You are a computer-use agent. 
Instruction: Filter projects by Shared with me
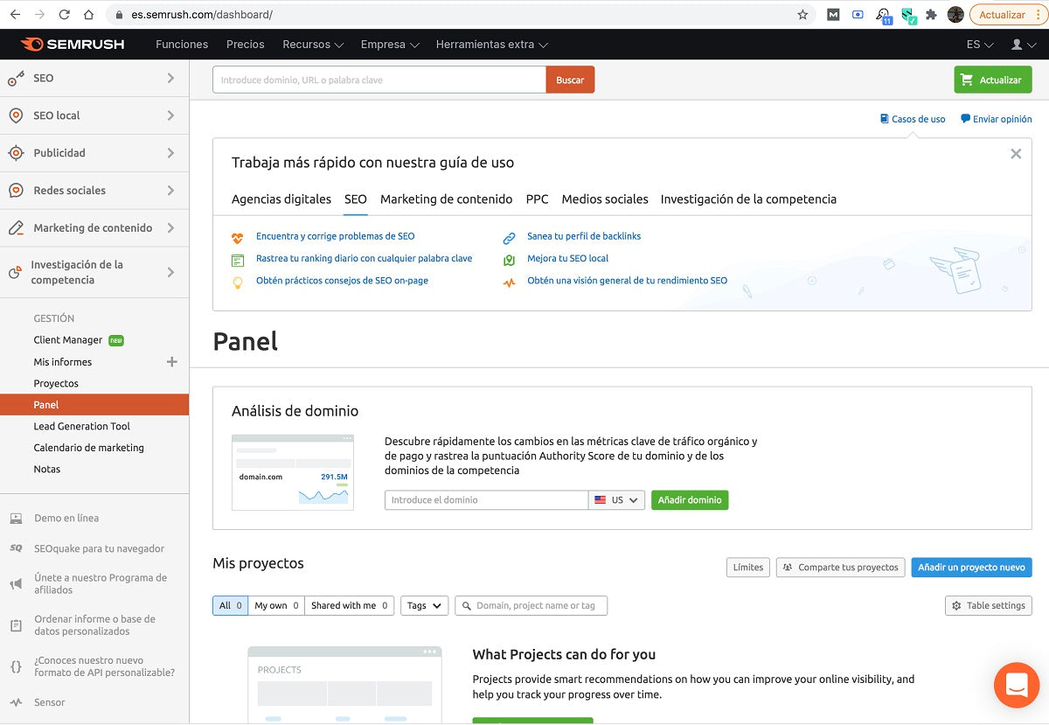click(x=349, y=605)
